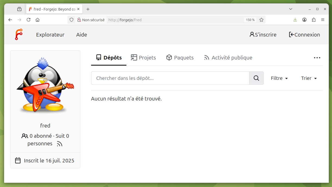Click the Connexion link
Image resolution: width=332 pixels, height=187 pixels.
pos(304,35)
